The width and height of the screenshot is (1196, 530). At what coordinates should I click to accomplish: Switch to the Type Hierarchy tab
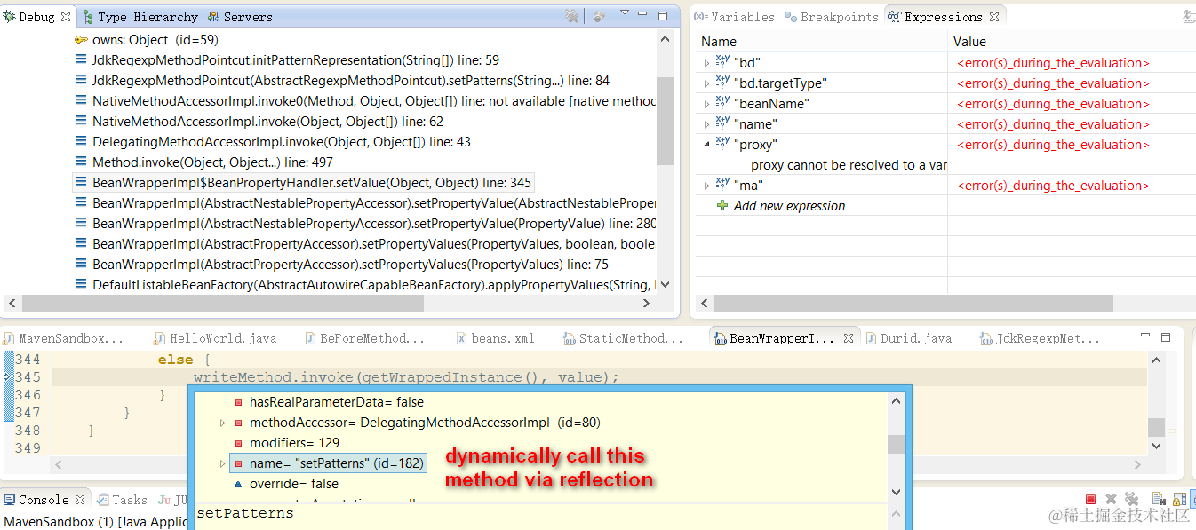[x=140, y=16]
